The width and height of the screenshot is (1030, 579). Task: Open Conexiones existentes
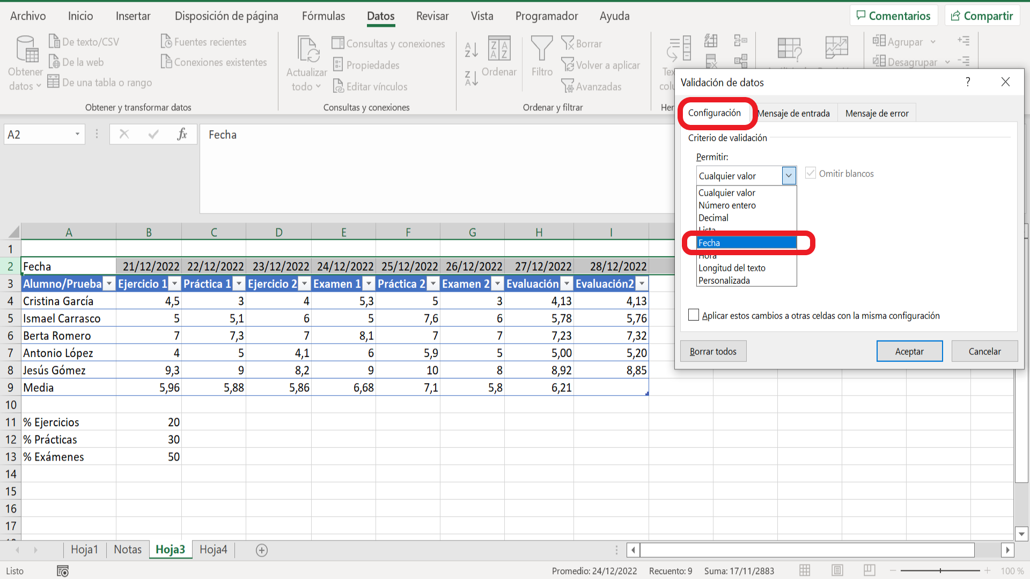(214, 62)
